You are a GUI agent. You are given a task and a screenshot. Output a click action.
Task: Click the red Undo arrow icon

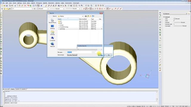28,6
